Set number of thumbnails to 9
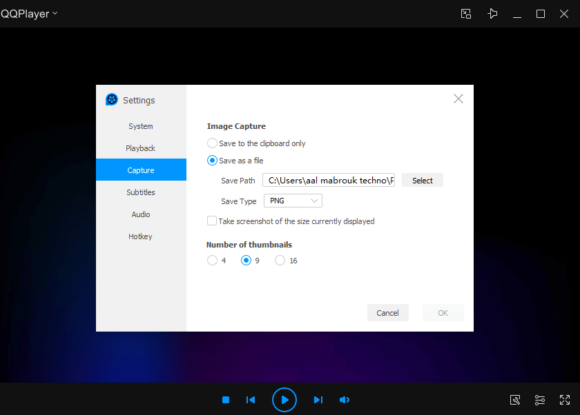 coord(246,261)
